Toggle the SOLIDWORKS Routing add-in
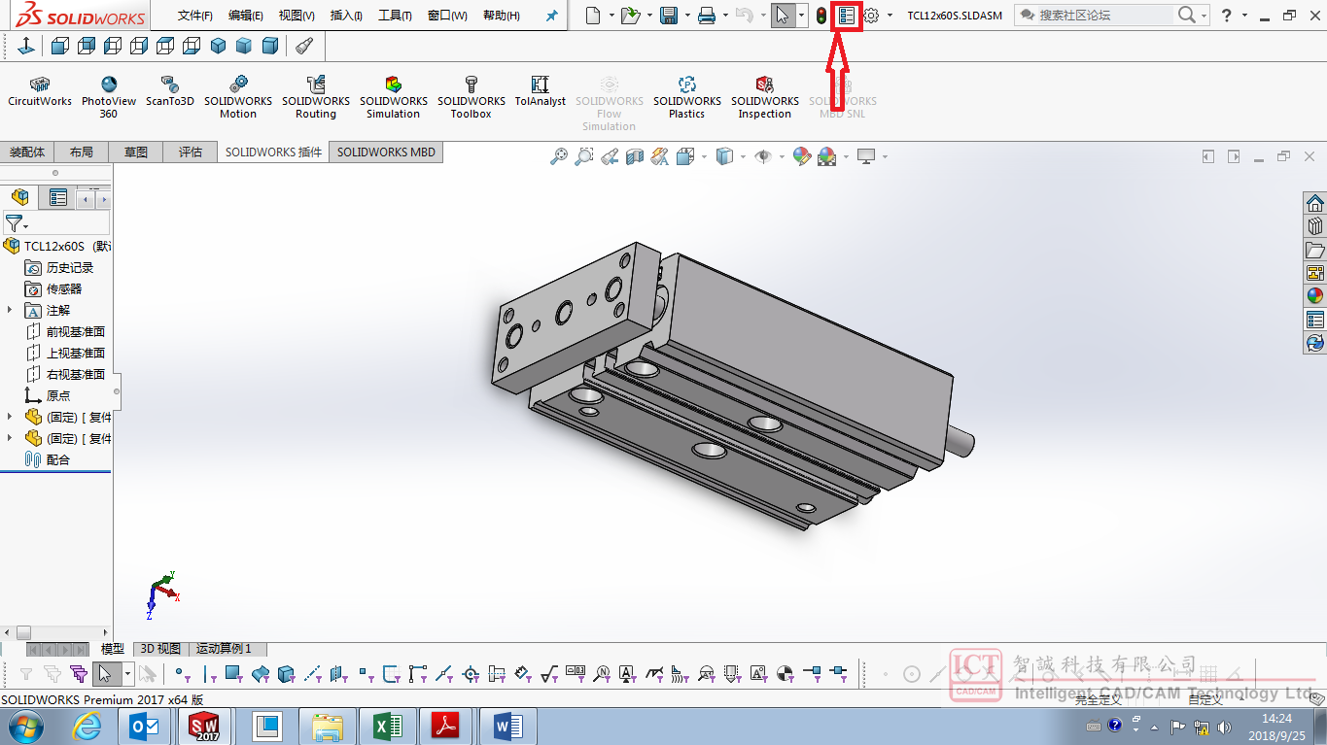 (x=316, y=98)
